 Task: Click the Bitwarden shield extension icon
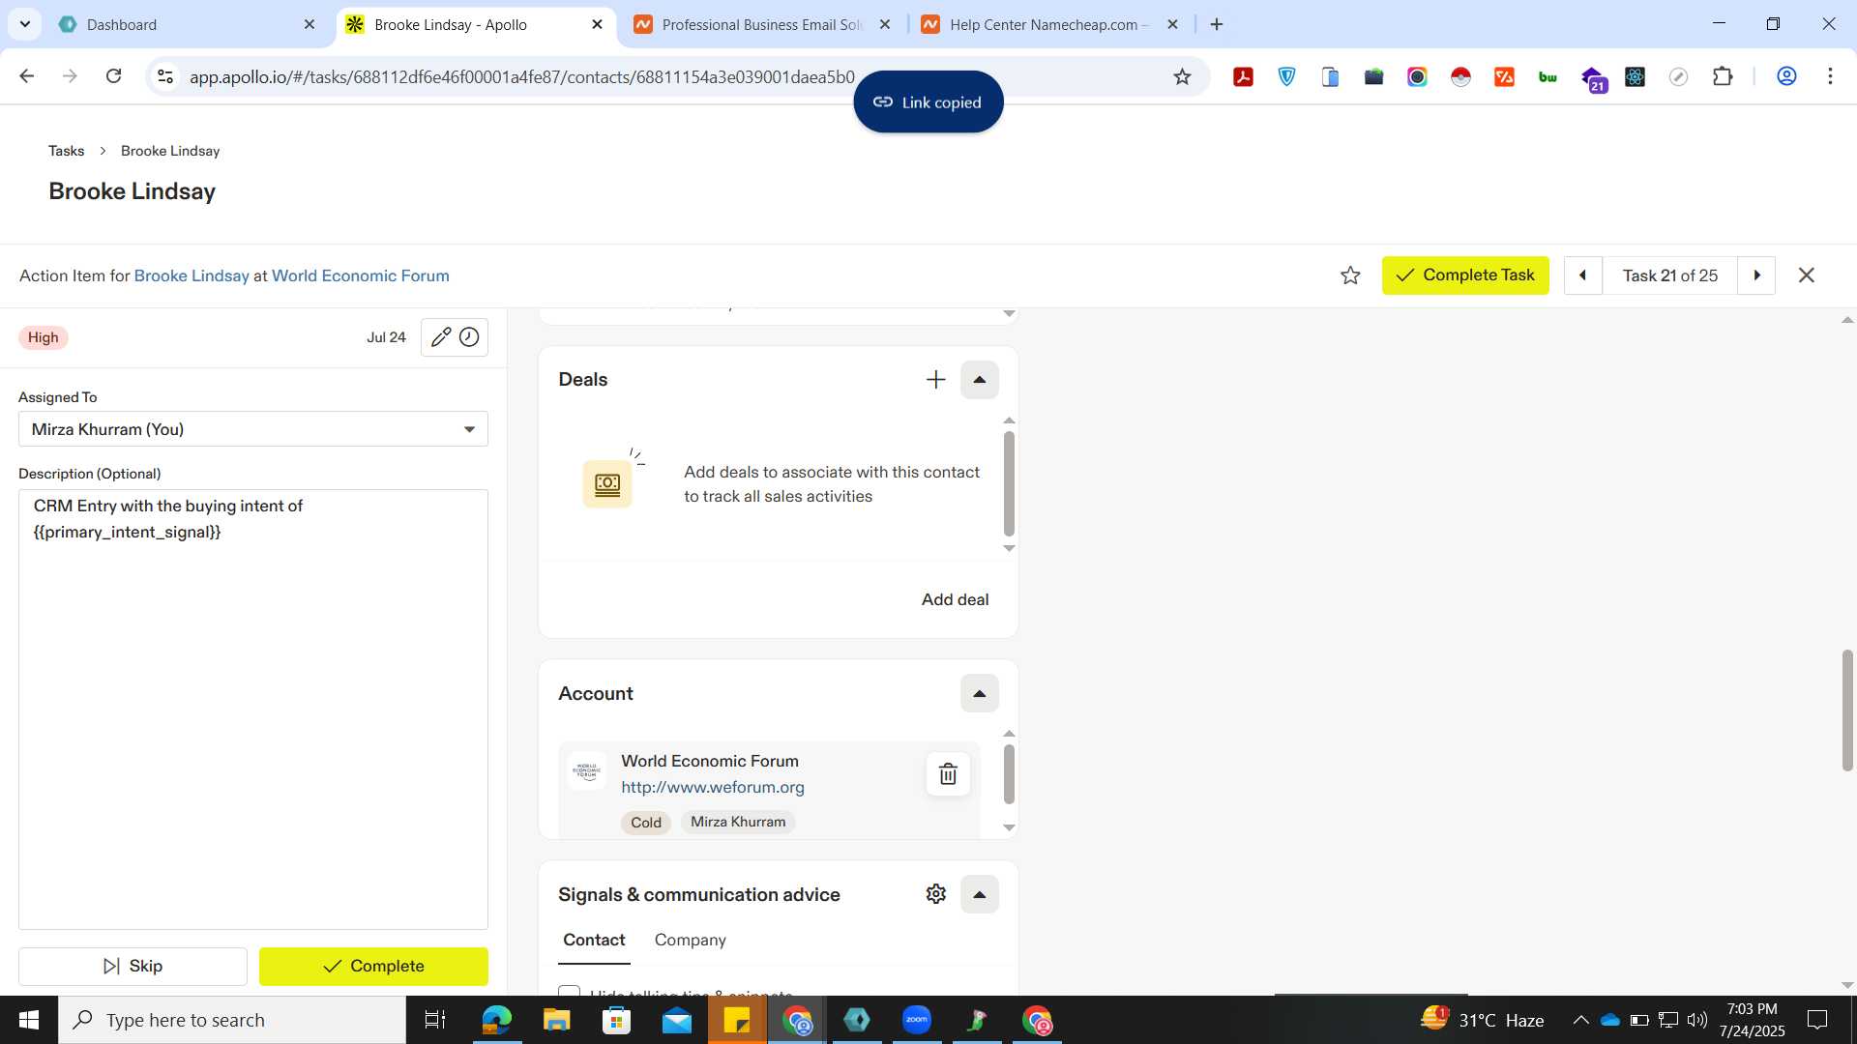[x=1286, y=76]
